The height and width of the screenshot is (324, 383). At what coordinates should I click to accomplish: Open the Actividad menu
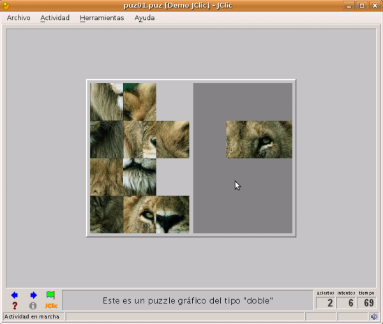click(x=55, y=18)
